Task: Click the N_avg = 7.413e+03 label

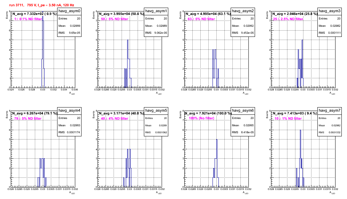Action: click(x=294, y=113)
